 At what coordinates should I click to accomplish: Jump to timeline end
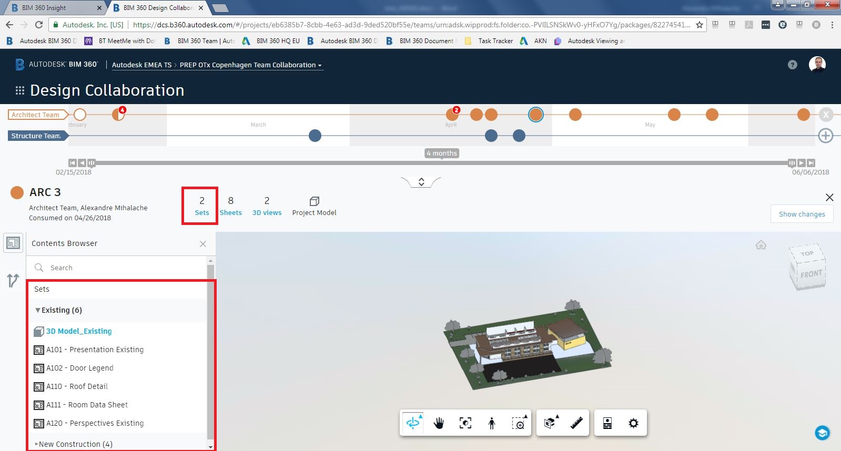pyautogui.click(x=811, y=163)
